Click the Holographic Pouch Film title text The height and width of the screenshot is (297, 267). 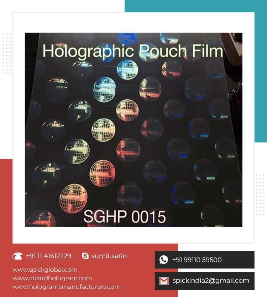coord(132,51)
